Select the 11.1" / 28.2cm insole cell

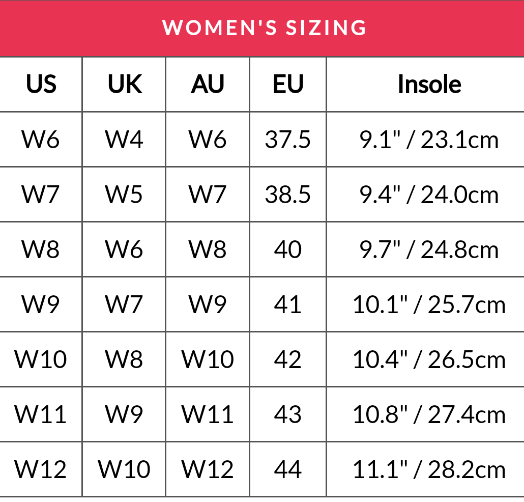[429, 469]
